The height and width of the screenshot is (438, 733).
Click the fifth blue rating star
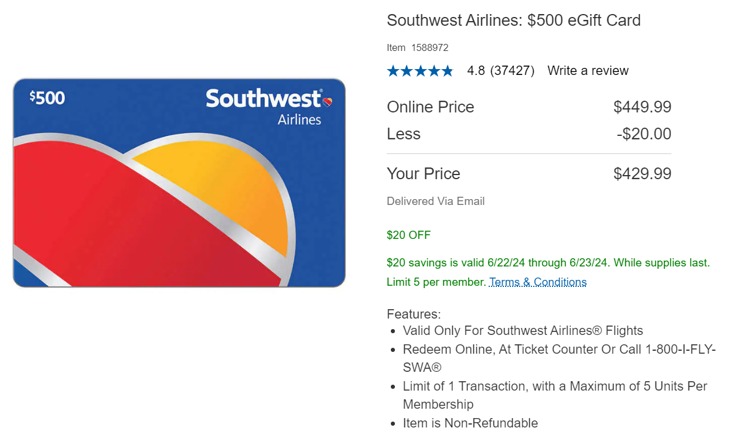447,71
